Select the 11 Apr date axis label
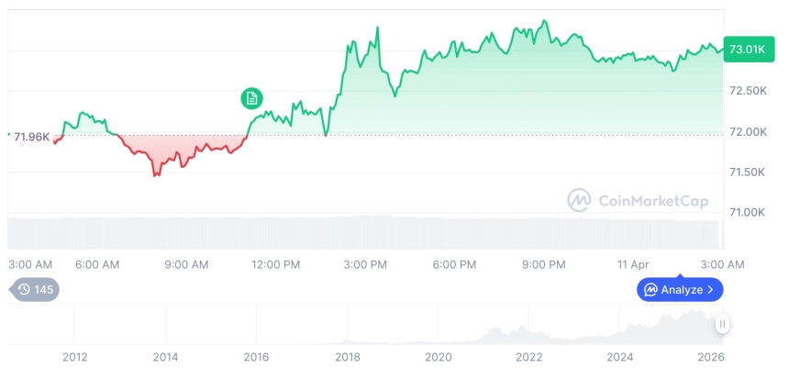This screenshot has width=789, height=368. [x=632, y=264]
